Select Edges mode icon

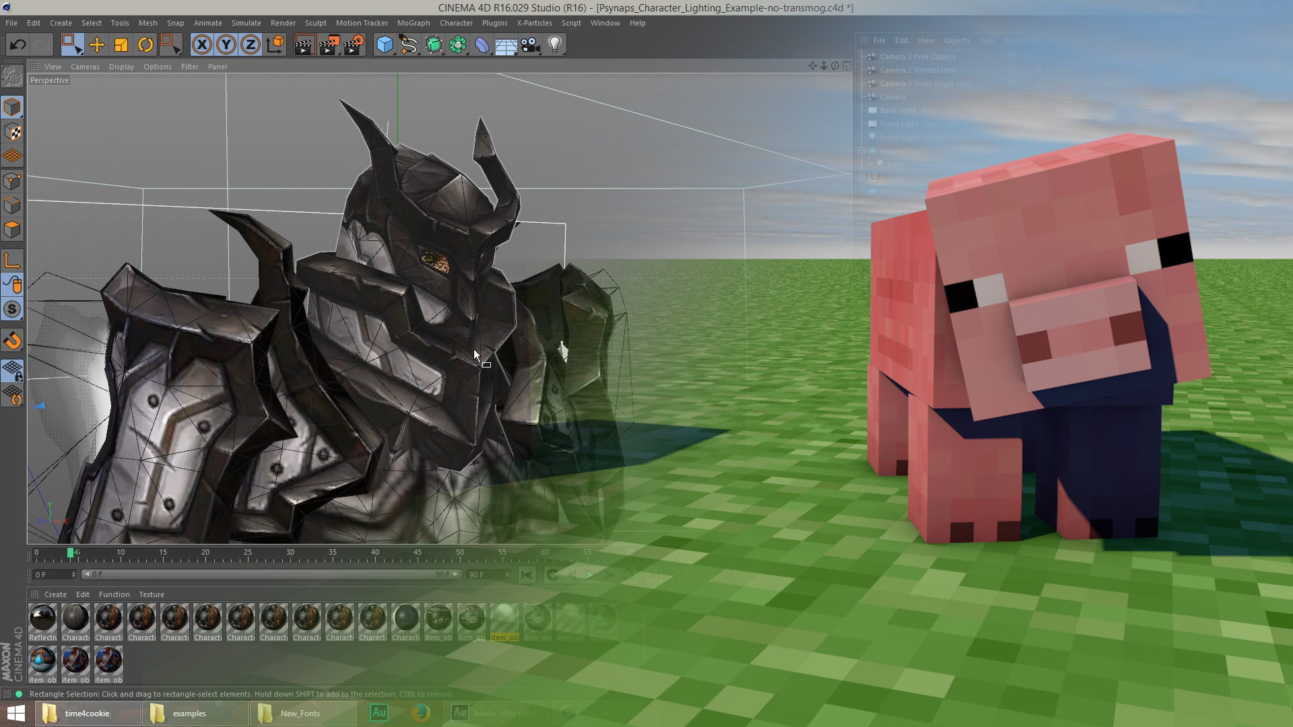pos(12,205)
